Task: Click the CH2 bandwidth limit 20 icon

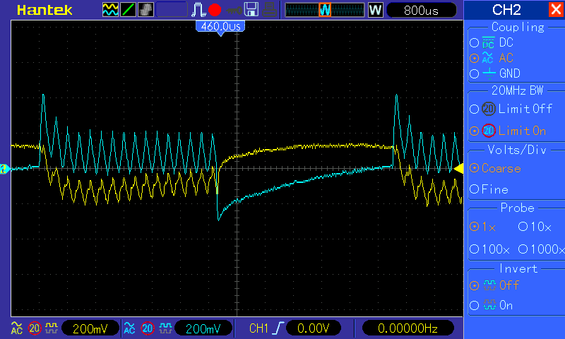Action: click(x=148, y=328)
